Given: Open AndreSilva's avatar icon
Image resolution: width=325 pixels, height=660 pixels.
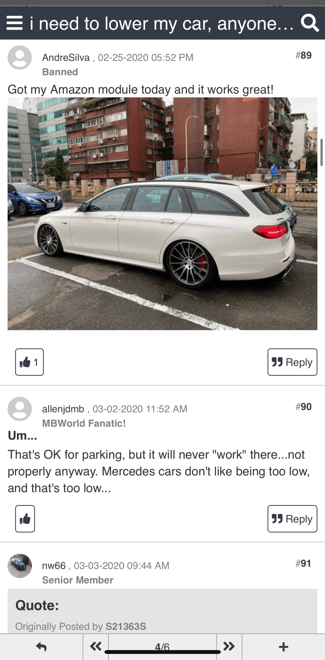Looking at the screenshot, I should click(x=20, y=57).
